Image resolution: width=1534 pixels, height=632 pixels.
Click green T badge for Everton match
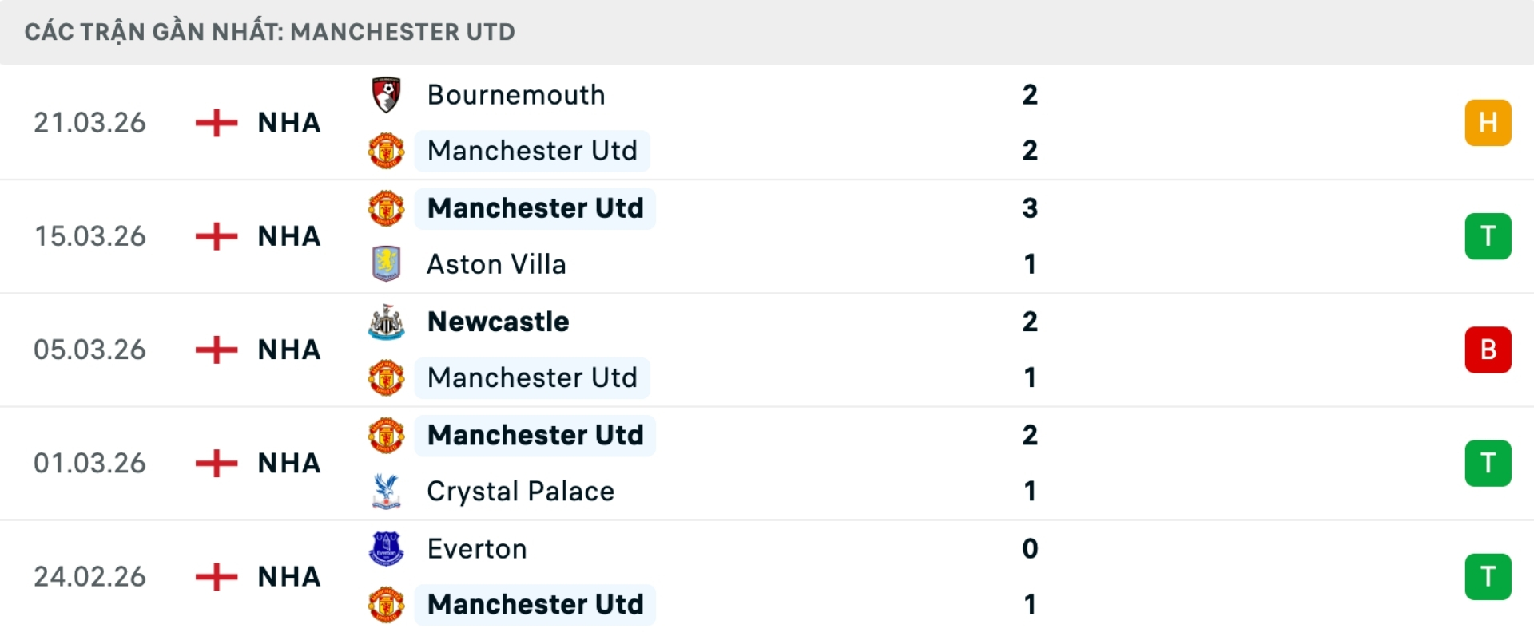click(1488, 577)
